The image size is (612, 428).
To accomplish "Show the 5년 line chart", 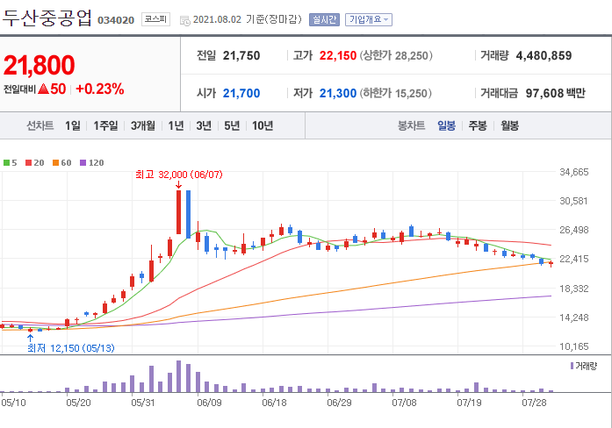I will point(232,125).
